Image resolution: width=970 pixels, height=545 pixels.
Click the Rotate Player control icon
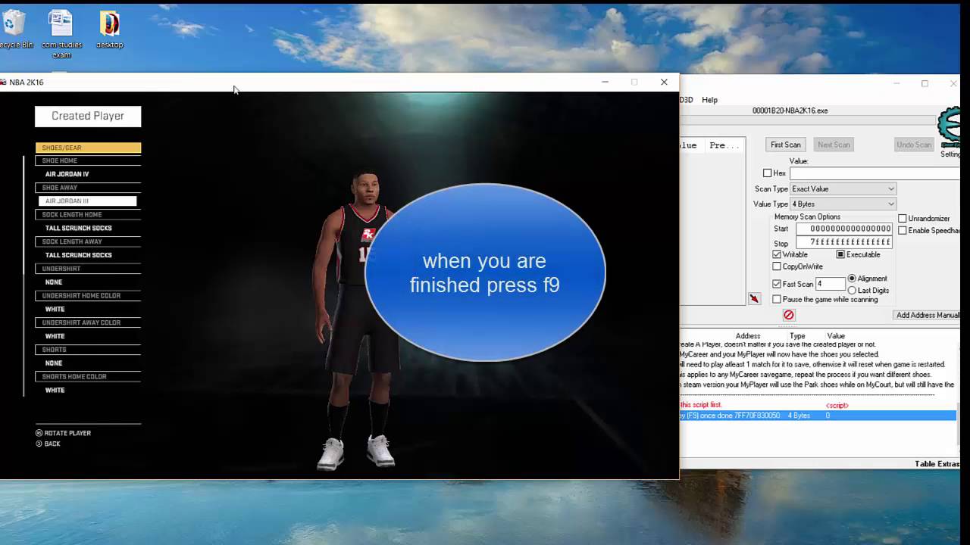[39, 433]
